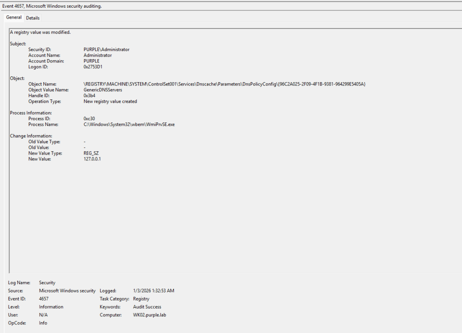Click the DnsPolicyConfig registry path in Object Name
Screen dimensions: 462x333
click(x=224, y=84)
